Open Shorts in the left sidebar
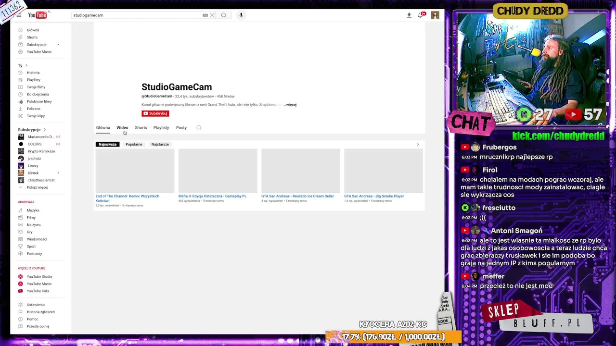616x346 pixels. [32, 37]
